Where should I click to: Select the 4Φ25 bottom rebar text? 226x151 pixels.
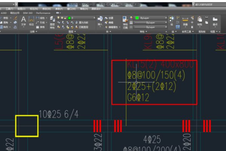tap(152, 139)
